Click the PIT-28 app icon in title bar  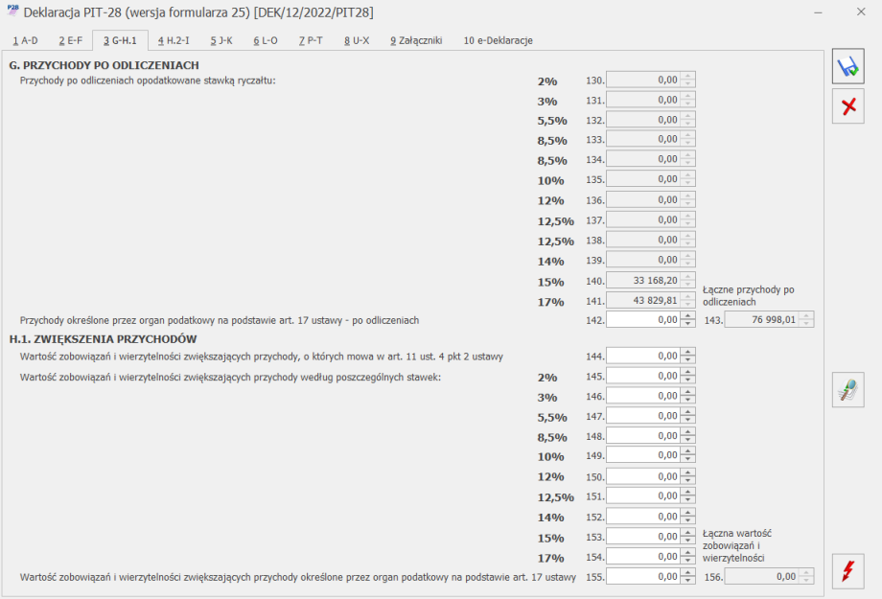(x=12, y=11)
